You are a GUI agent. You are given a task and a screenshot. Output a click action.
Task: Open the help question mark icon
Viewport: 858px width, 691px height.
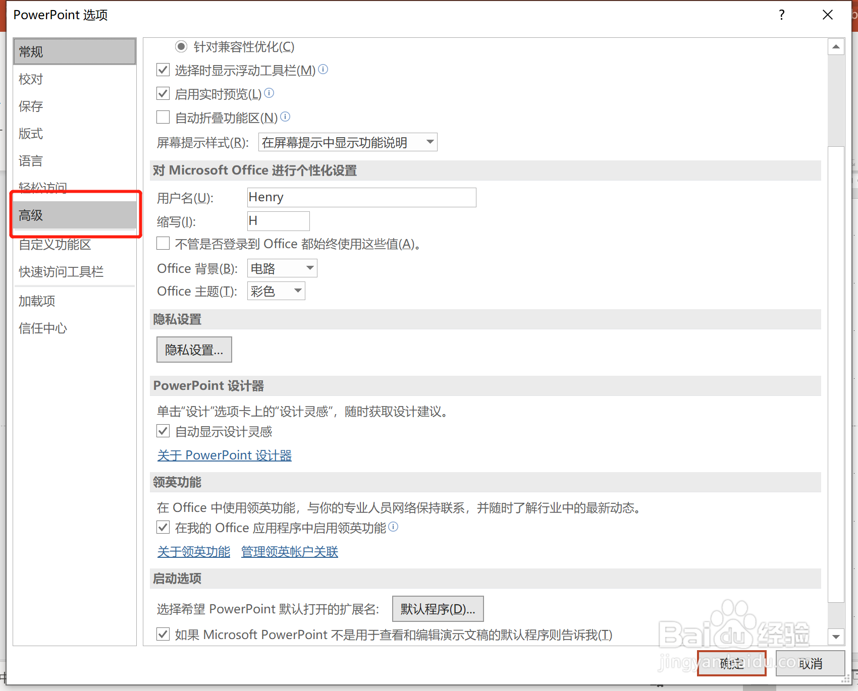pos(782,15)
